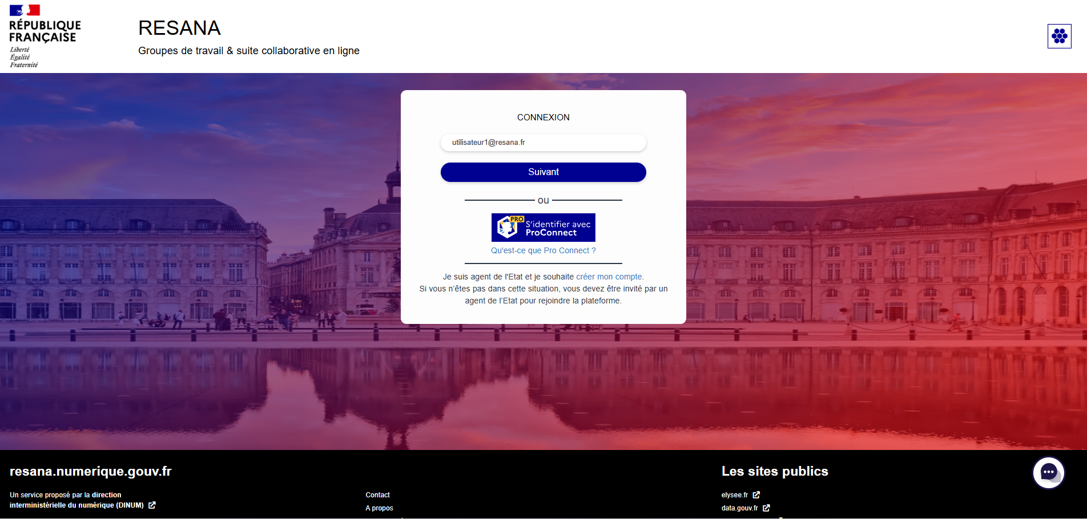Open the chat feedback bubble bottom right

1048,472
